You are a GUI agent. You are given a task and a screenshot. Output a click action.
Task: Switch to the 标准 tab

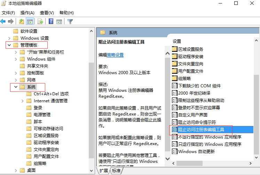point(116,170)
